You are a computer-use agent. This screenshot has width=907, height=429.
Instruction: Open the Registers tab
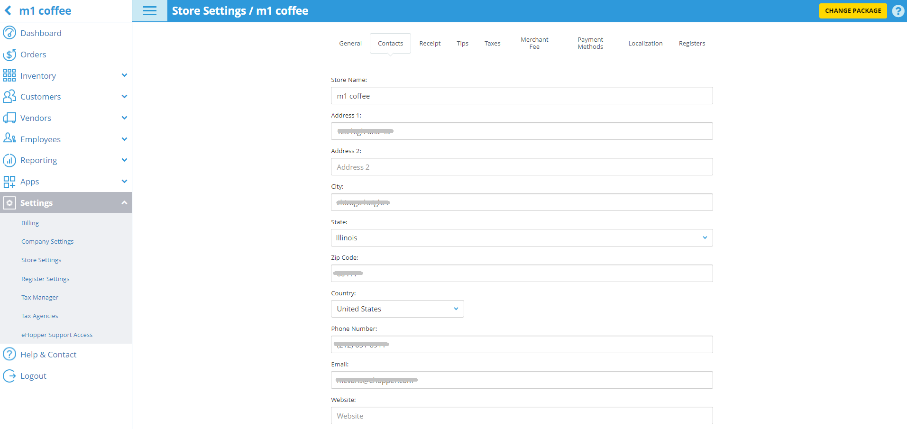pos(692,44)
